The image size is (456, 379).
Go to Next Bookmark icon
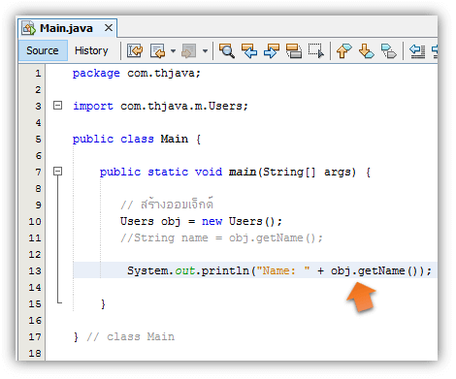tap(367, 51)
